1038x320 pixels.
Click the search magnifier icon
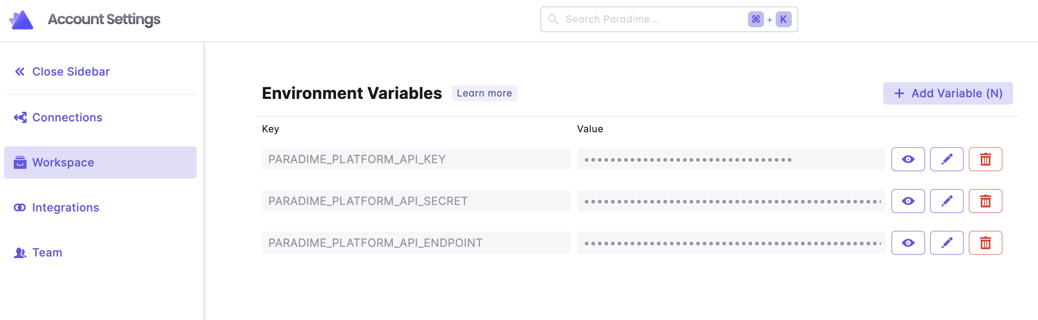tap(553, 19)
